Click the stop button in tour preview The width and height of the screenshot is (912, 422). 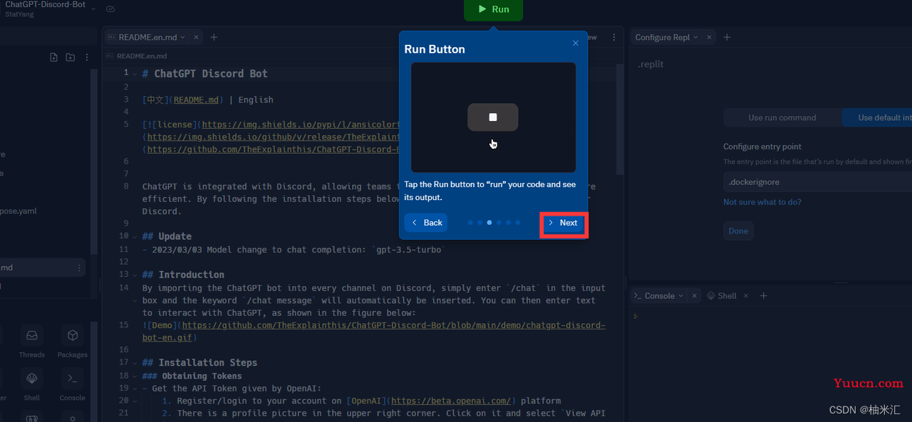point(493,117)
